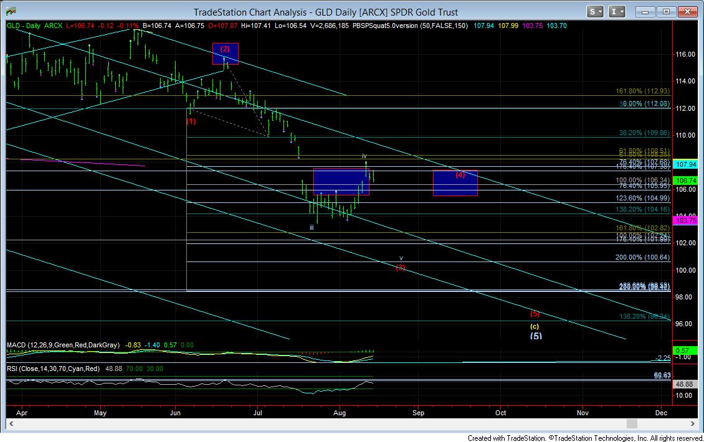Click the green 0.57 MACD axis tag
This screenshot has height=442, width=704.
(x=686, y=350)
